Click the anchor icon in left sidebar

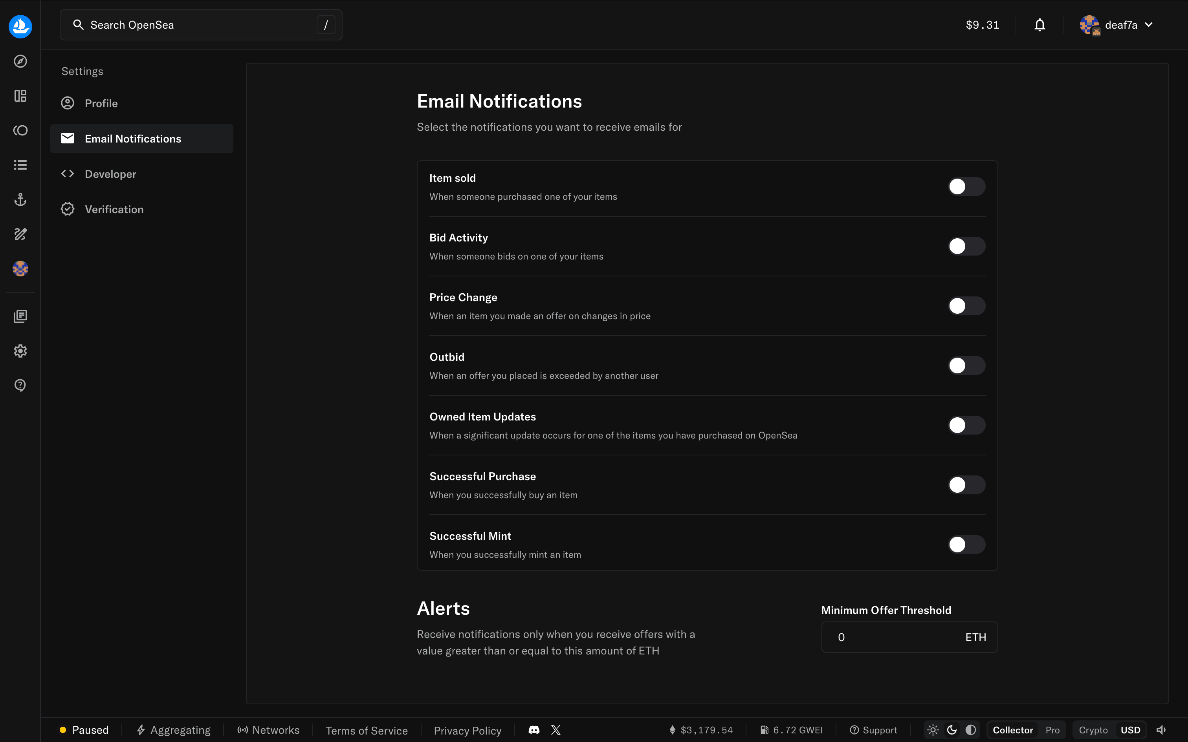coord(20,199)
